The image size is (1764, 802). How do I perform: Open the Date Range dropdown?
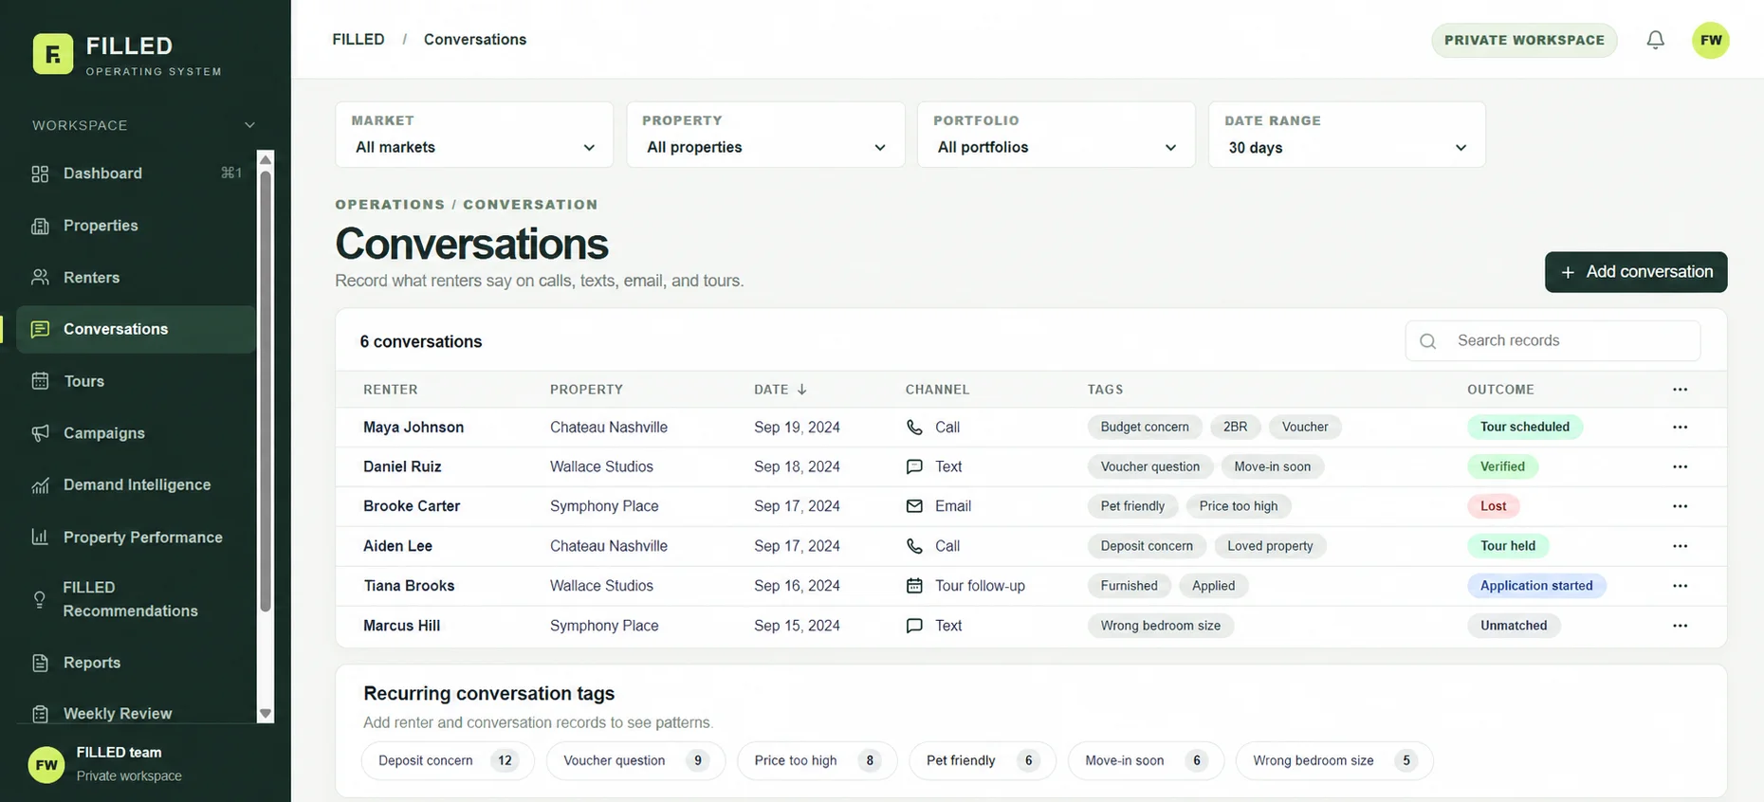[x=1347, y=135]
